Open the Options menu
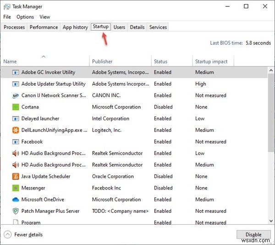Viewport: 275px width, 245px height. tap(25, 17)
